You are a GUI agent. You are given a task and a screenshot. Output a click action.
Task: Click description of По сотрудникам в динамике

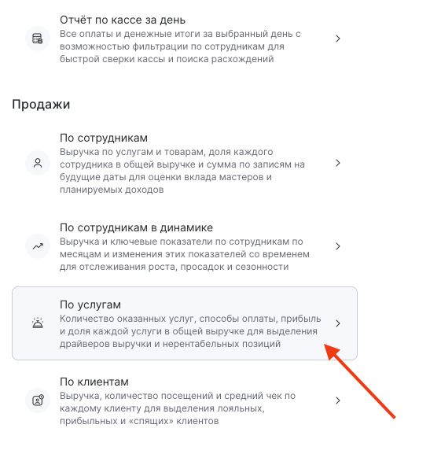point(185,254)
